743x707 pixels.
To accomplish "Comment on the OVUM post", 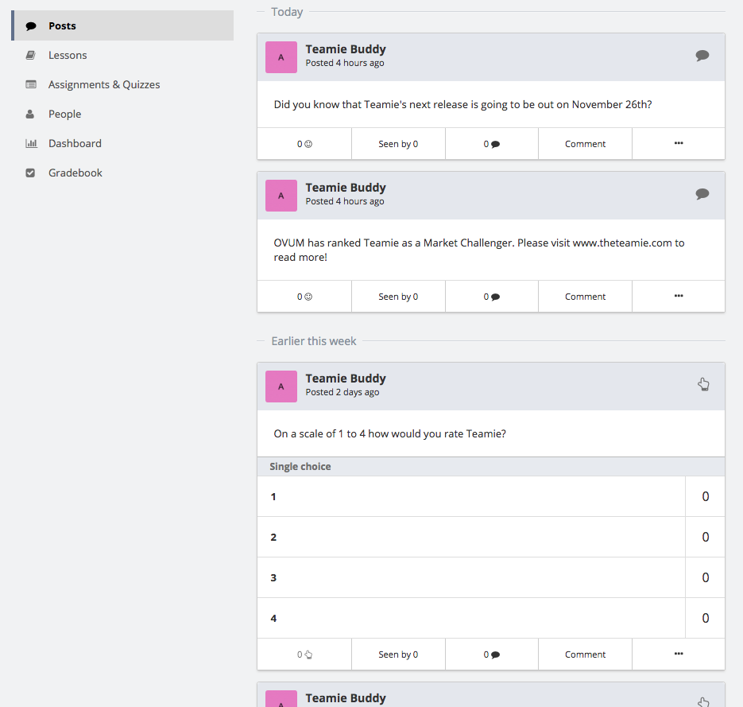I will (x=585, y=297).
